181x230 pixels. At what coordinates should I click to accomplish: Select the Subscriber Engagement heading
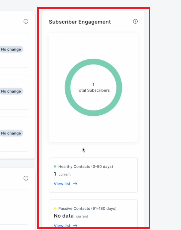(x=80, y=22)
